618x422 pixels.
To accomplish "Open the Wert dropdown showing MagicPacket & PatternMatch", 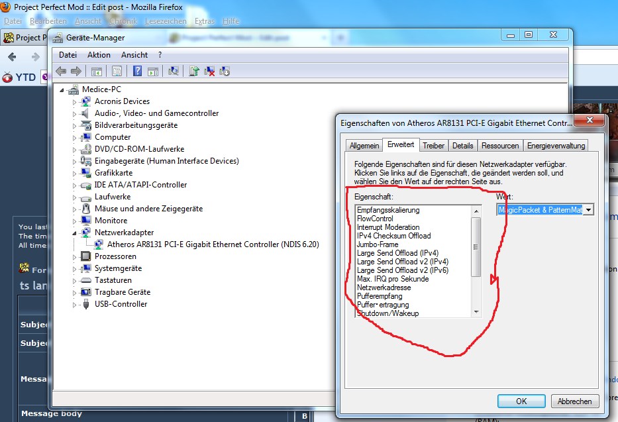I will [587, 210].
